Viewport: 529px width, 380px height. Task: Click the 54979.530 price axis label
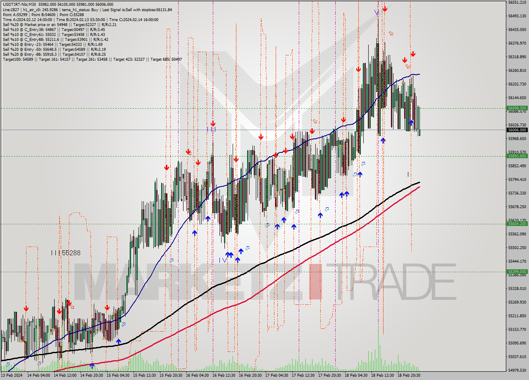pos(517,370)
